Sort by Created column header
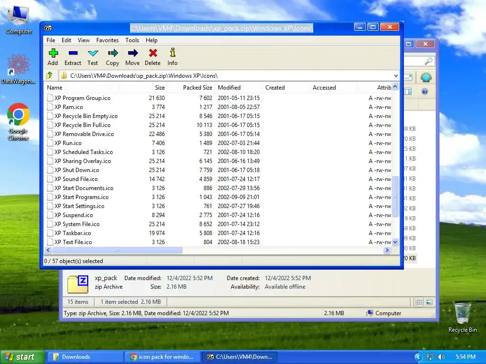The width and height of the screenshot is (486, 364). pos(286,88)
